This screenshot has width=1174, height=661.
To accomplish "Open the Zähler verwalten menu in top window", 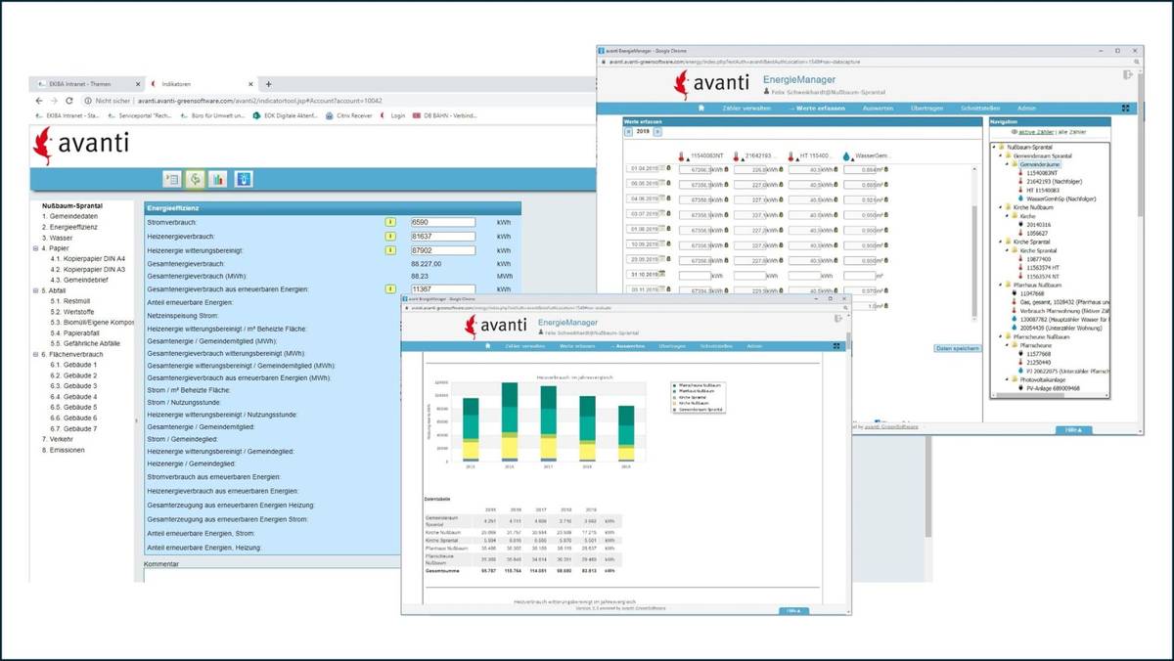I will 748,108.
